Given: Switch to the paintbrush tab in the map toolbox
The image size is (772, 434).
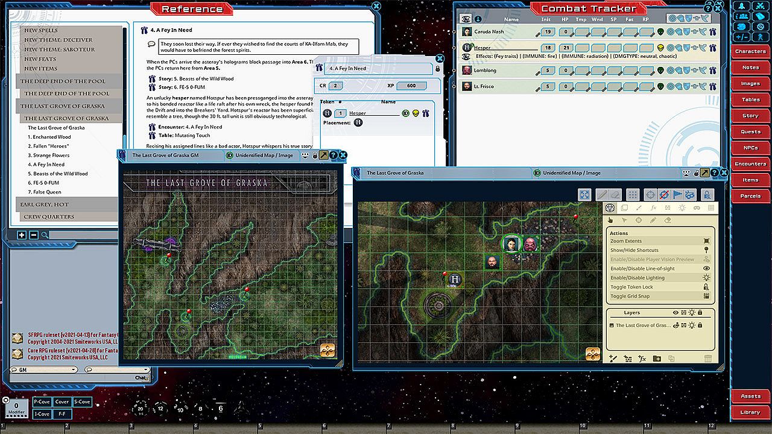Looking at the screenshot, I should (x=639, y=208).
